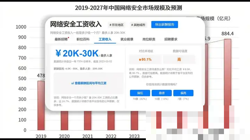Click the 对比本地区 label
Image resolution: width=250 pixels, height=140 pixels.
[x=146, y=51]
